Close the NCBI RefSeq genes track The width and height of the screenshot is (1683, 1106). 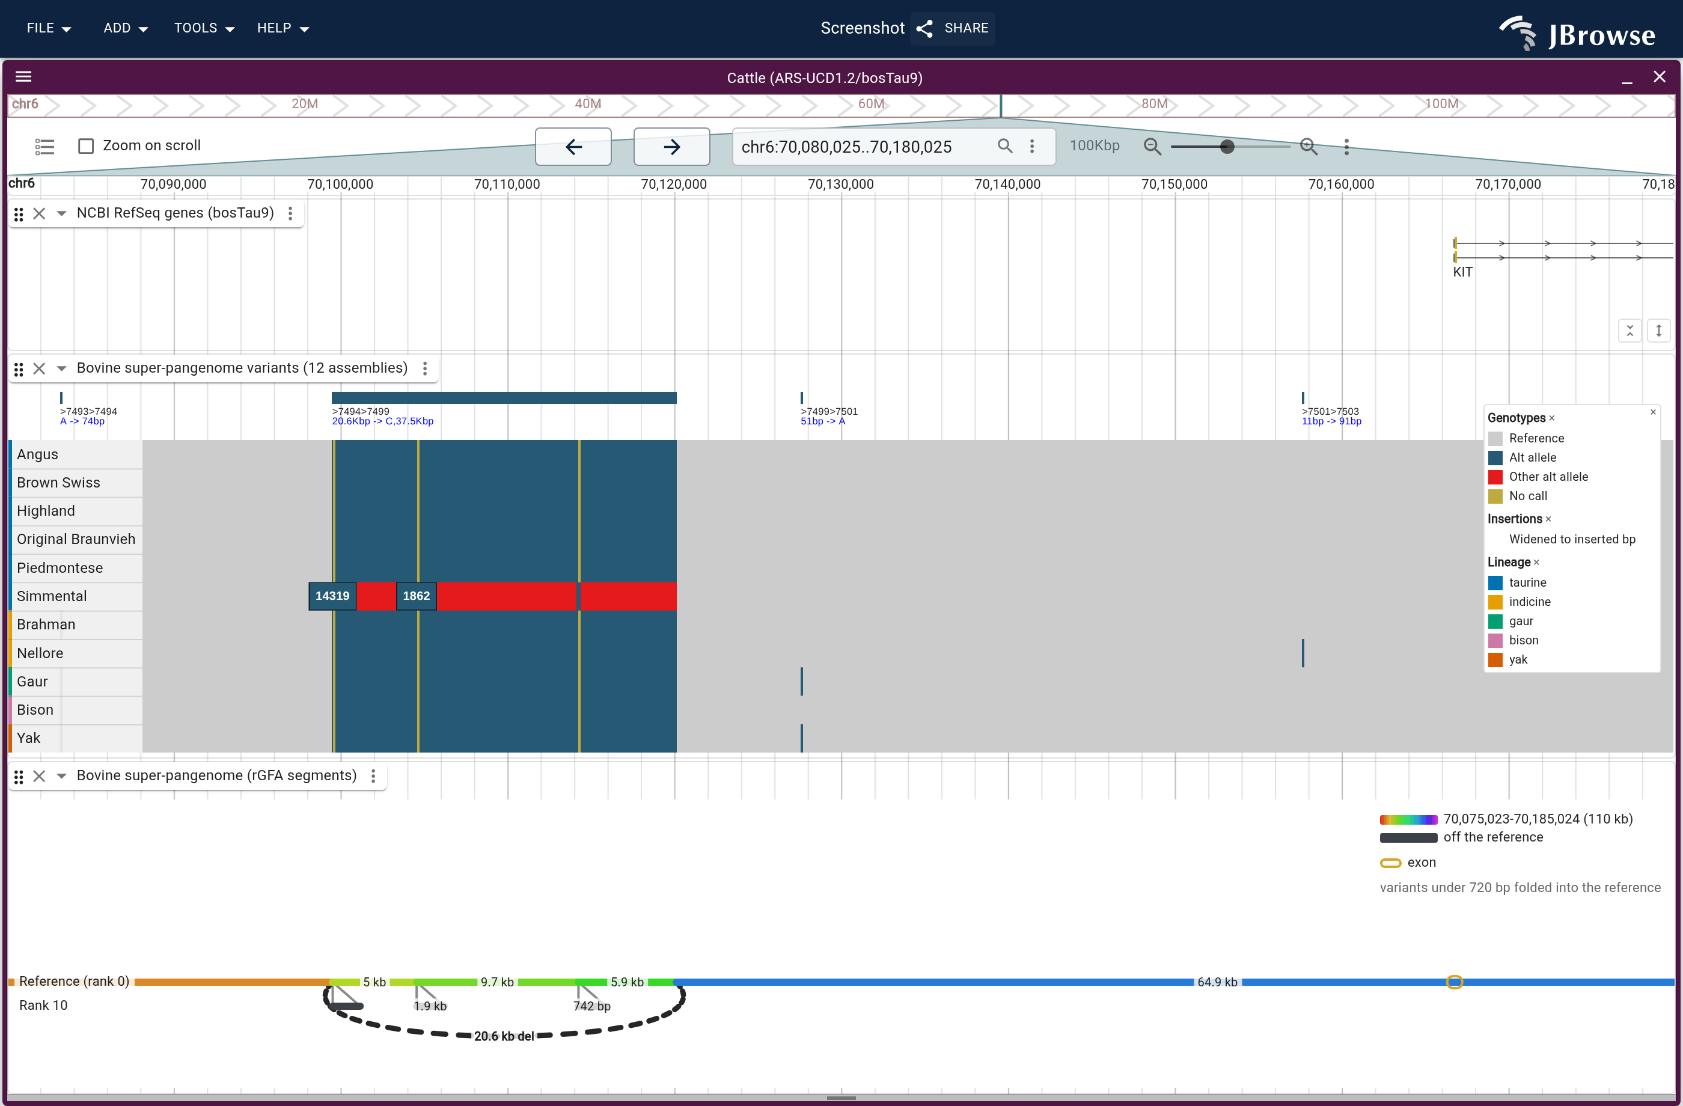pos(40,213)
